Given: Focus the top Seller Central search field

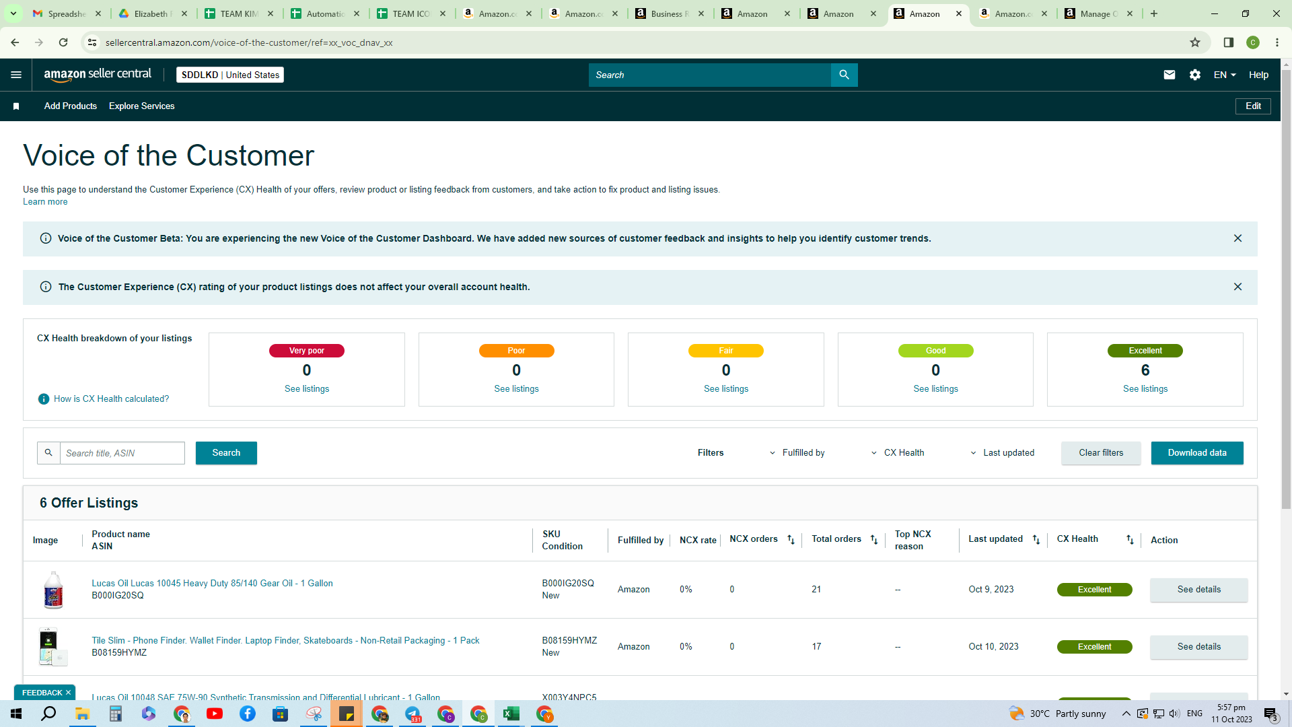Looking at the screenshot, I should [710, 75].
